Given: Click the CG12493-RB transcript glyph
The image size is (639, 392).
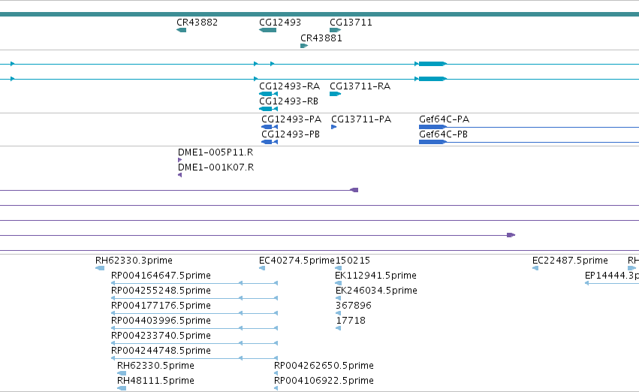Looking at the screenshot, I should [x=268, y=109].
